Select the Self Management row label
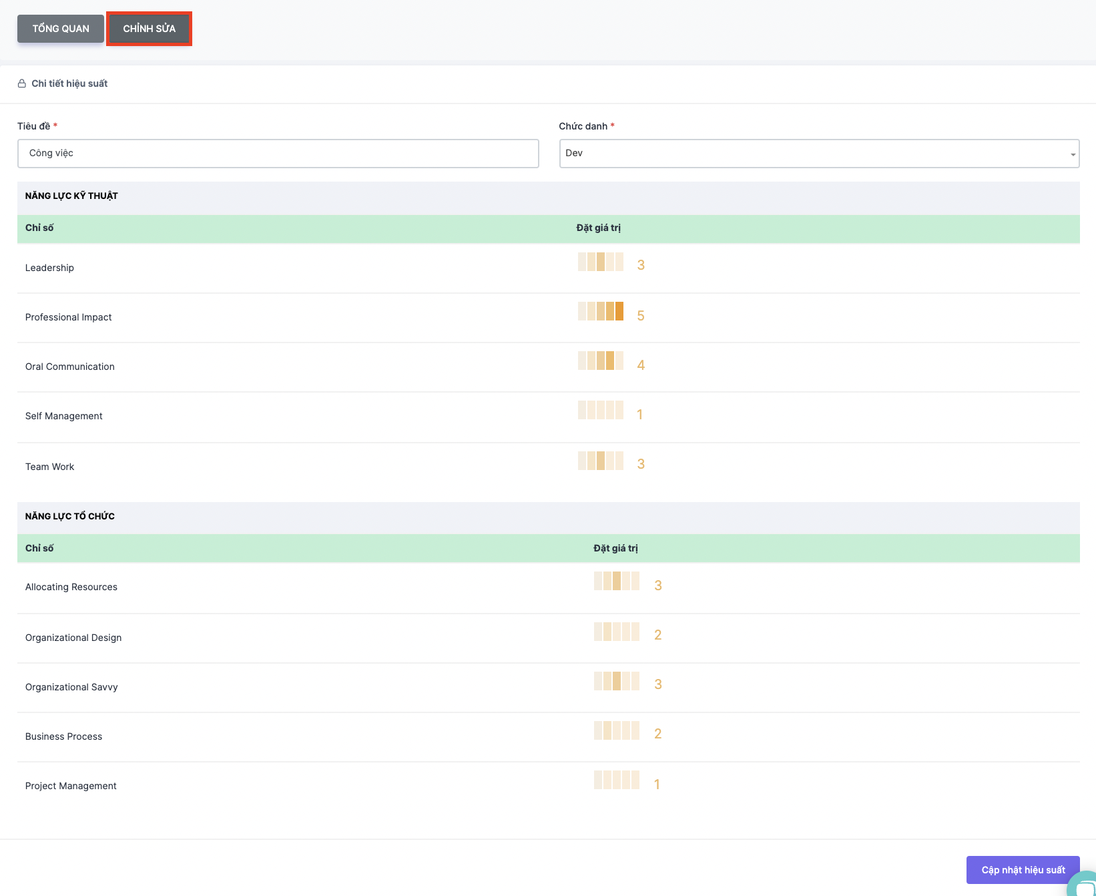This screenshot has width=1096, height=896. [x=64, y=416]
